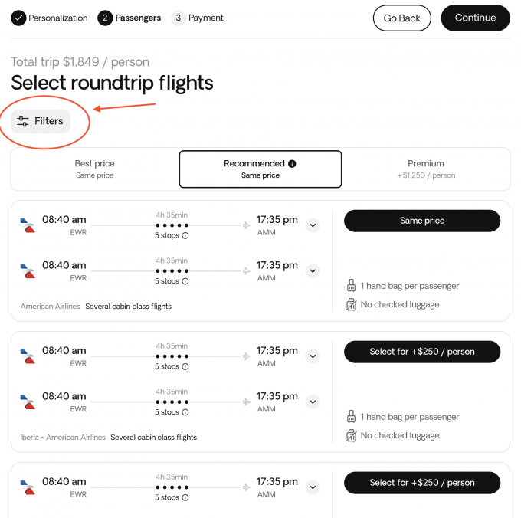Click the completed Personalization checkmark step
Image resolution: width=521 pixels, height=518 pixels.
click(18, 18)
